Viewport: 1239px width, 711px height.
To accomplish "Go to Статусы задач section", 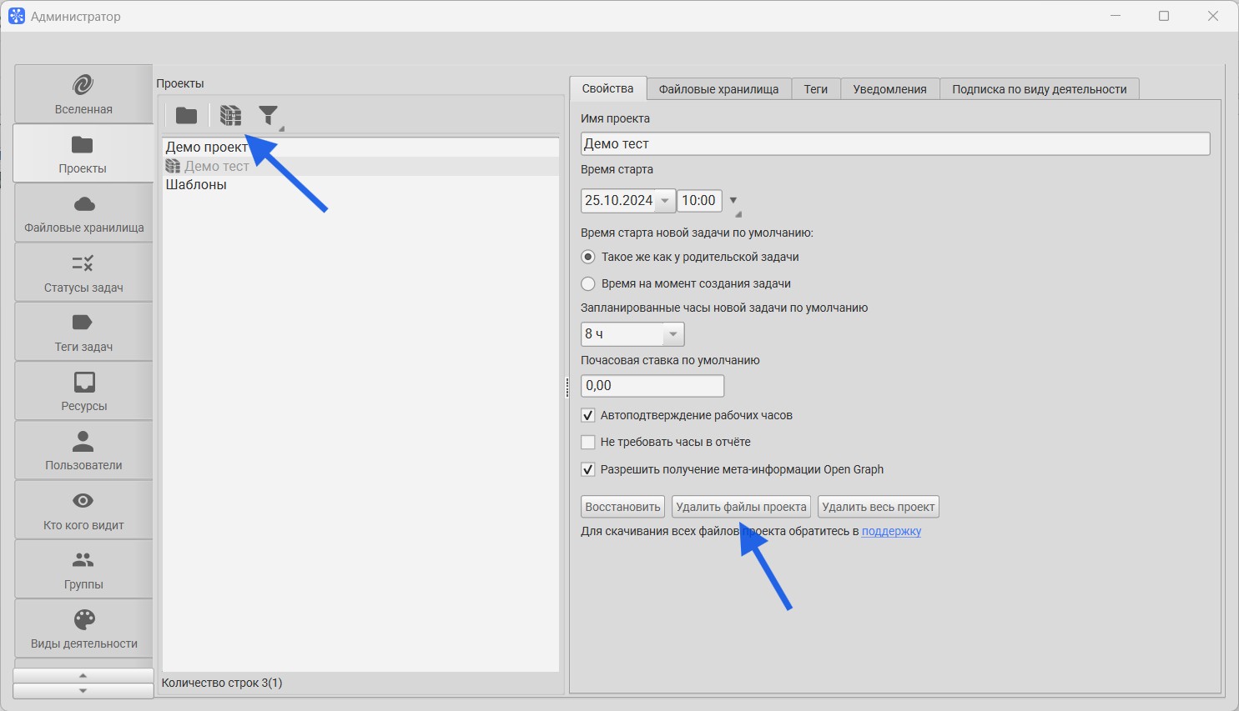I will click(x=83, y=273).
